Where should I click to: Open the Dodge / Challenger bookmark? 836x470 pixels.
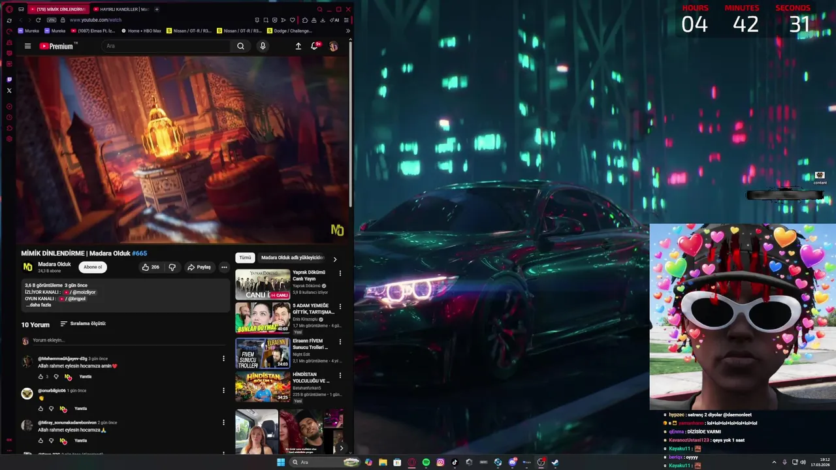290,31
